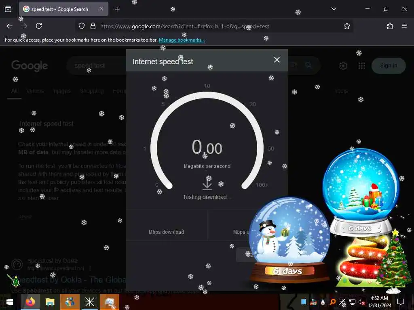Image resolution: width=414 pixels, height=310 pixels.
Task: Click the snowflake system tray icon
Action: [342, 302]
